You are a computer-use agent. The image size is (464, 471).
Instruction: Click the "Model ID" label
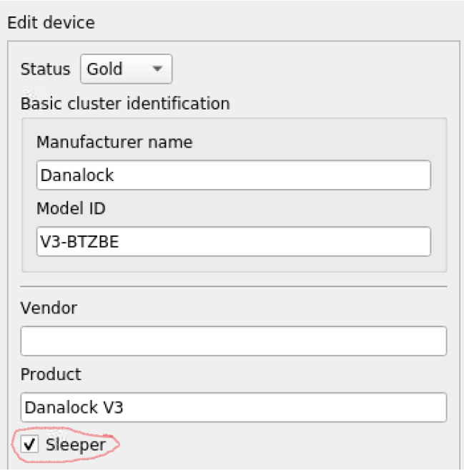point(71,208)
